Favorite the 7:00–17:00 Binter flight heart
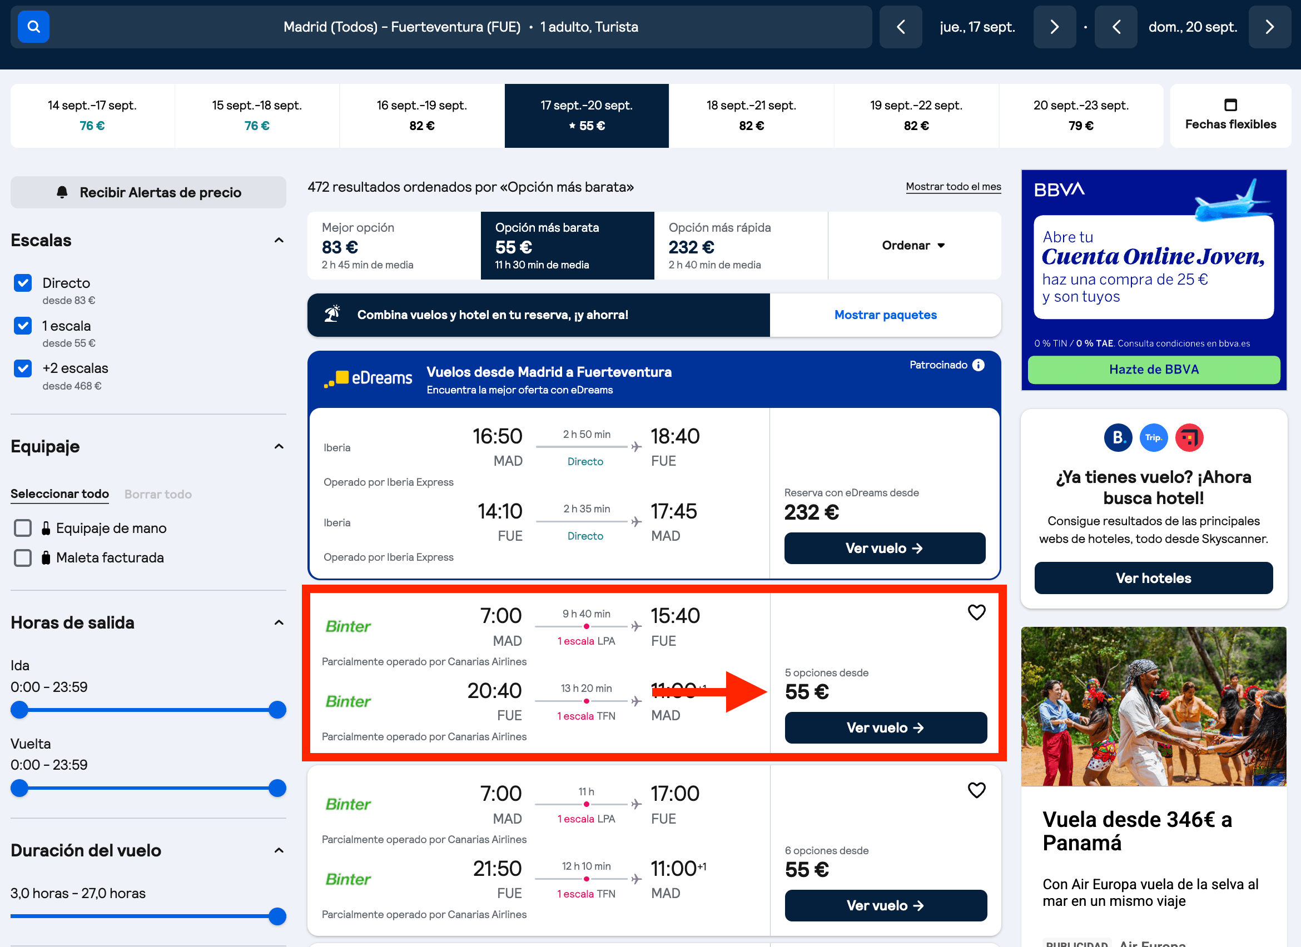 (x=976, y=790)
